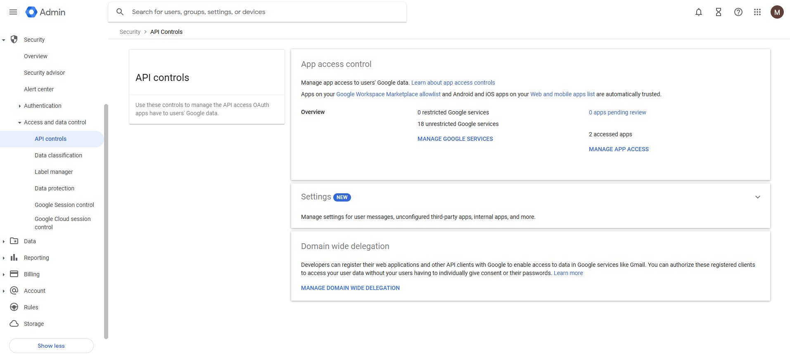The height and width of the screenshot is (356, 790).
Task: Go to Alert center
Action: (x=39, y=89)
